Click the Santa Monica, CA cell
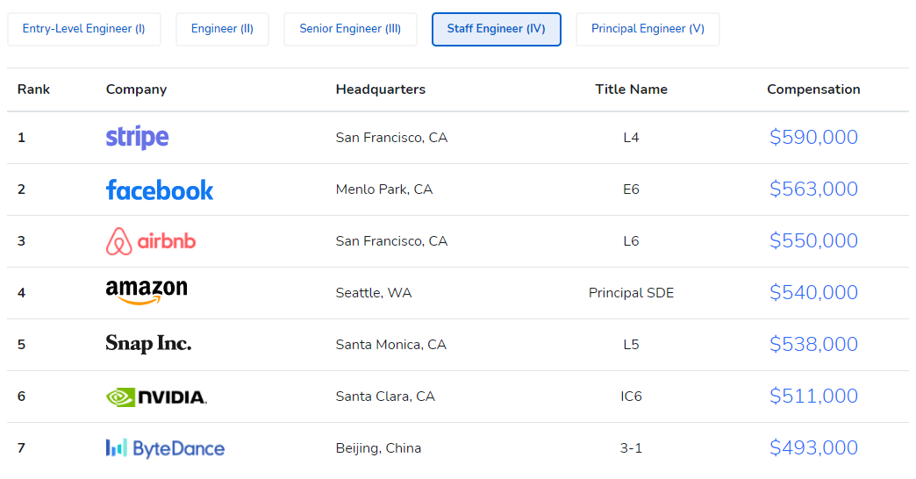This screenshot has width=916, height=479. point(390,345)
